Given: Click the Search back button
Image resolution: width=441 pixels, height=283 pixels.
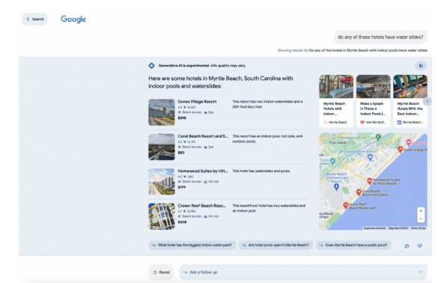Looking at the screenshot, I should pos(35,19).
